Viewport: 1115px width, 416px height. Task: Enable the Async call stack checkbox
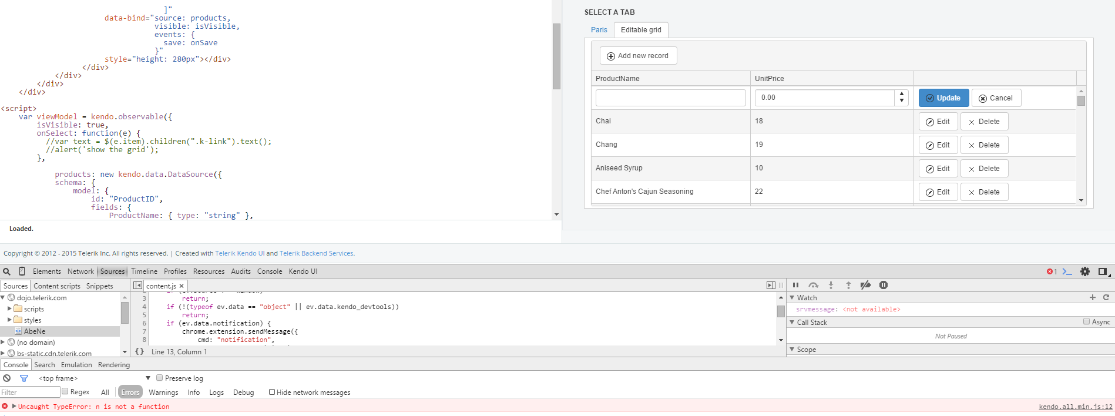click(1086, 321)
